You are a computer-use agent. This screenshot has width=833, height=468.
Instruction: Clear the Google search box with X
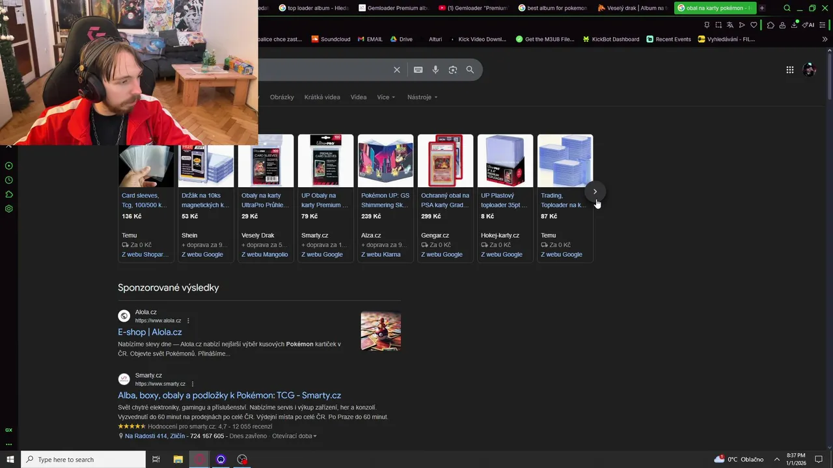(x=397, y=70)
